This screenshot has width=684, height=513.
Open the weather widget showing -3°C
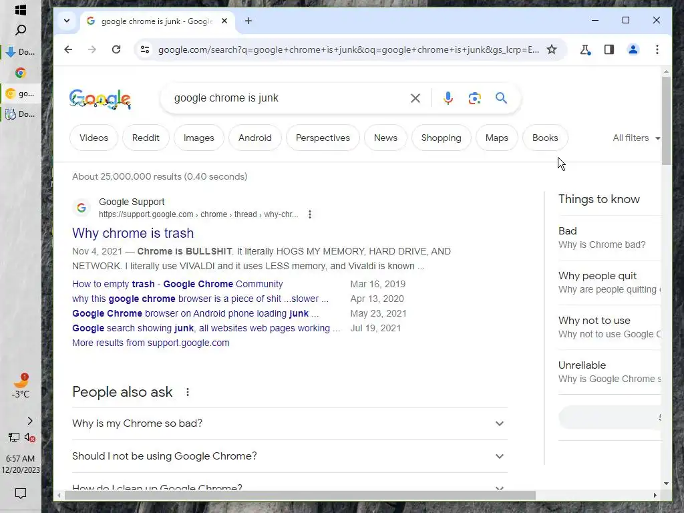coord(21,386)
